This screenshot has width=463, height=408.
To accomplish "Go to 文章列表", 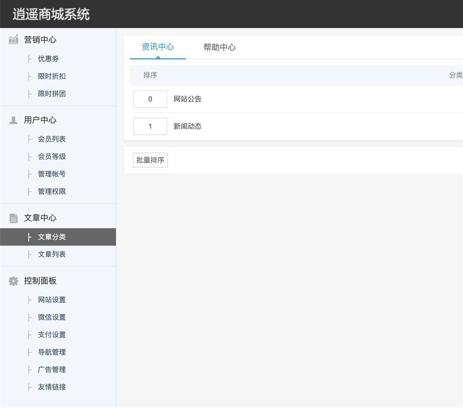I will coord(52,254).
